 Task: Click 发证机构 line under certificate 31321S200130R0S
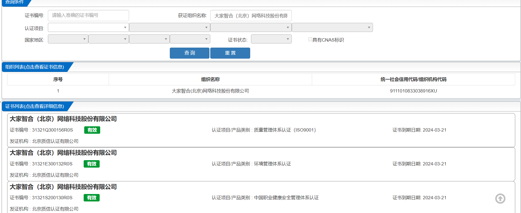(x=44, y=209)
